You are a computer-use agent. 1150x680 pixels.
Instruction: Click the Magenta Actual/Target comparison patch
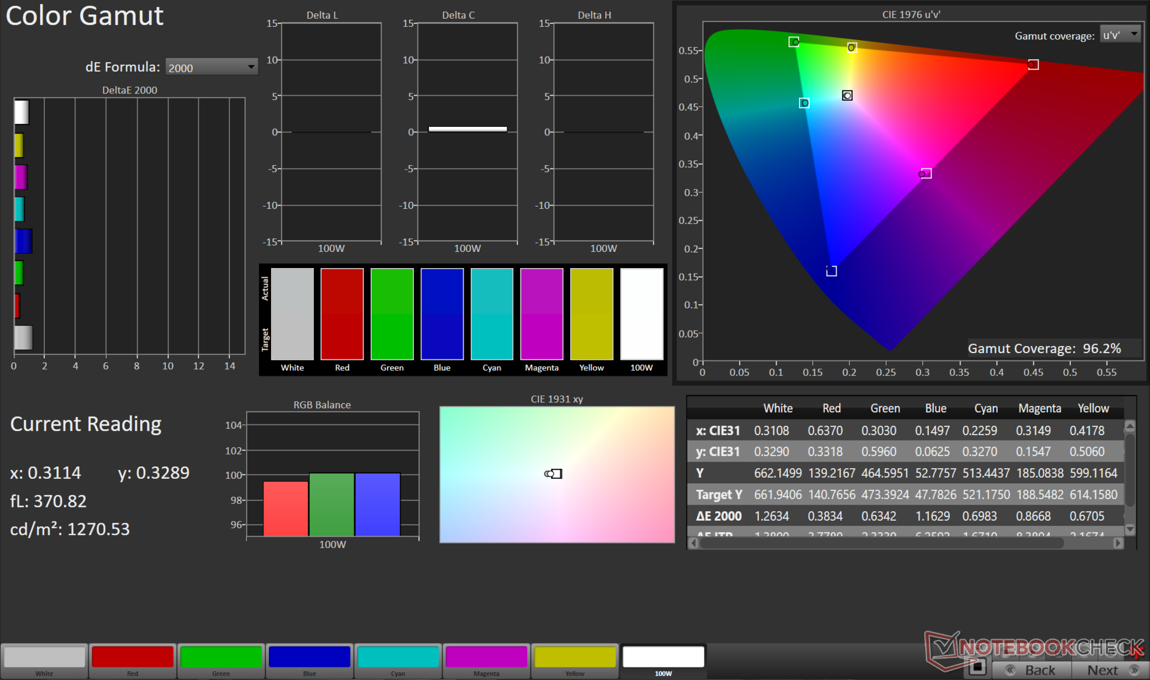tap(541, 314)
